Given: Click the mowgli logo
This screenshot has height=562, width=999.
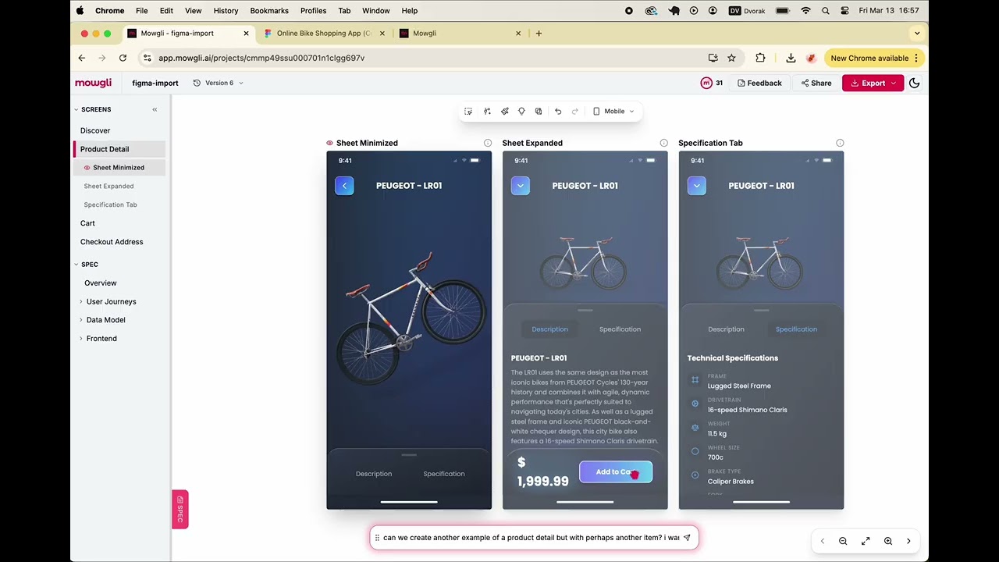Looking at the screenshot, I should pos(94,83).
